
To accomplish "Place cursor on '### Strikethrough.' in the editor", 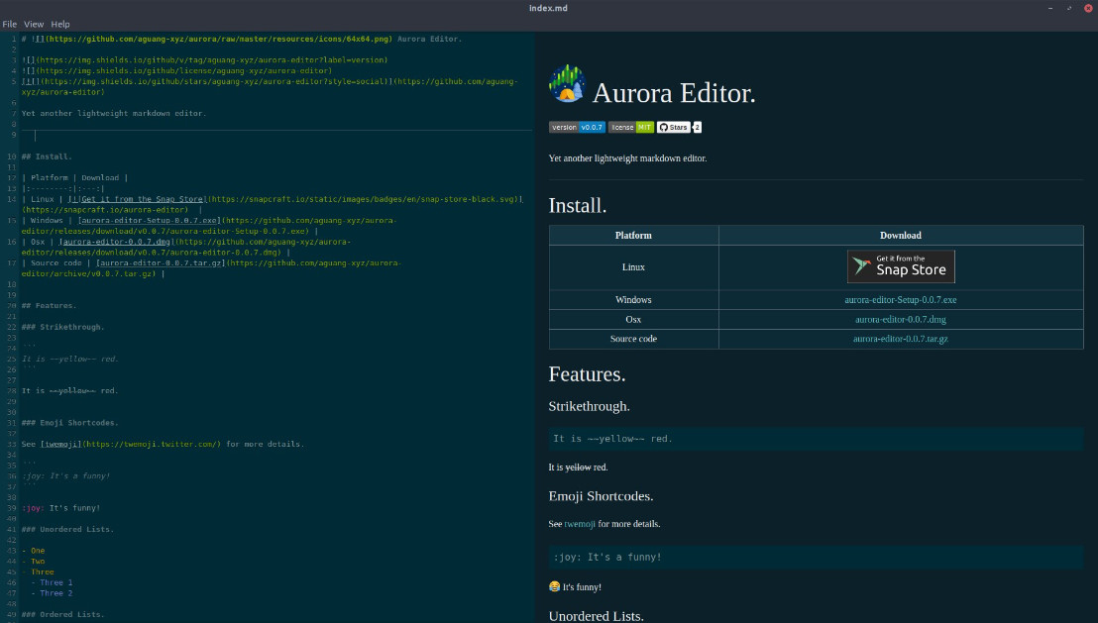I will [x=63, y=327].
